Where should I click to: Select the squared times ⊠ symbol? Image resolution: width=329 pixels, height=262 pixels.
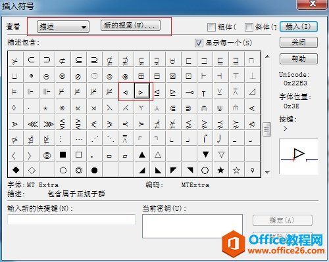[x=174, y=76]
